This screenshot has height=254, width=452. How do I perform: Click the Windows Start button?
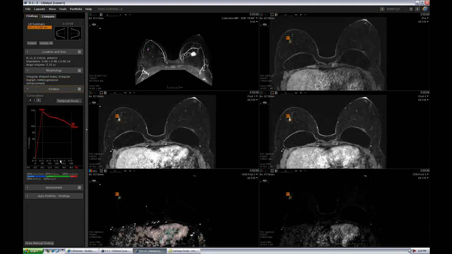point(32,251)
